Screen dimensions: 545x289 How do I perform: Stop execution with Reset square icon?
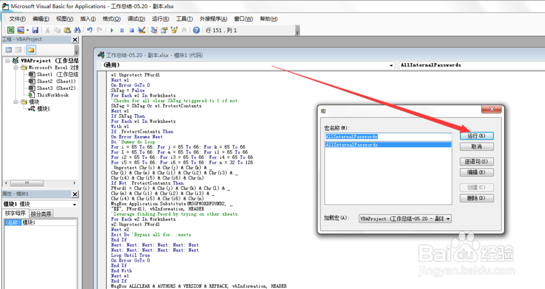point(132,30)
